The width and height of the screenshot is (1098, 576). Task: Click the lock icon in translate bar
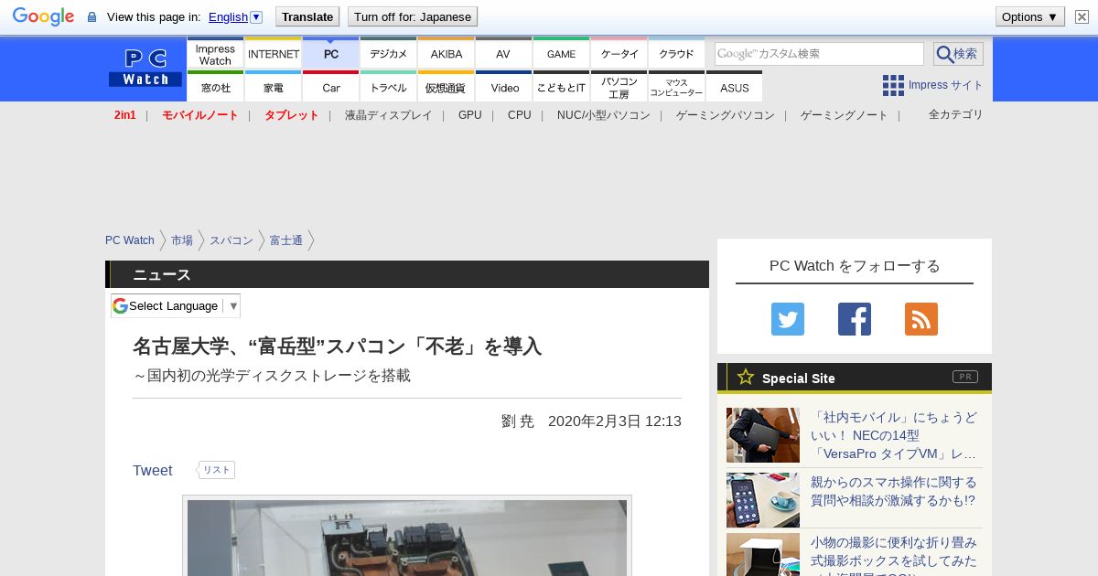pyautogui.click(x=91, y=17)
